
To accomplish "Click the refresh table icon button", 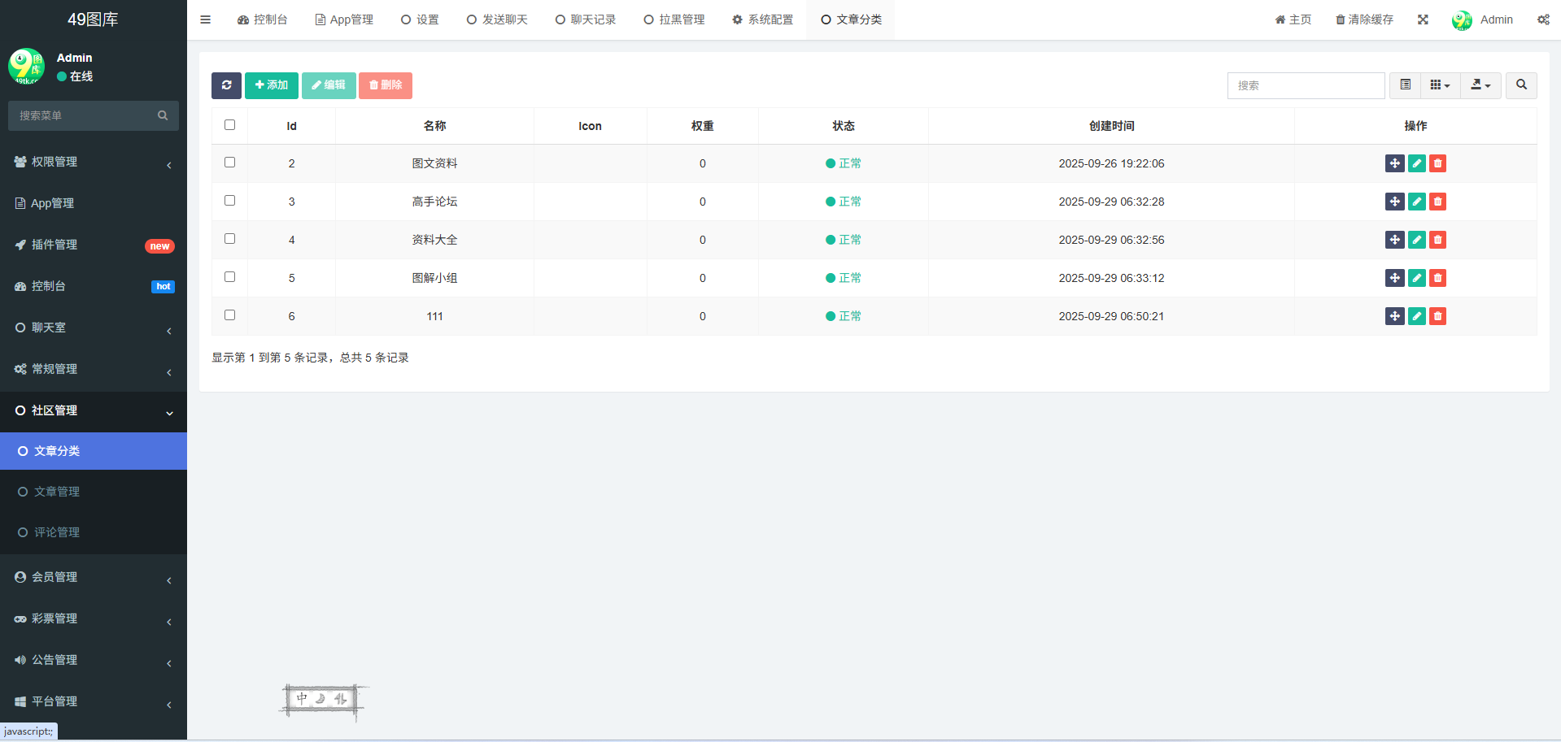I will (226, 85).
